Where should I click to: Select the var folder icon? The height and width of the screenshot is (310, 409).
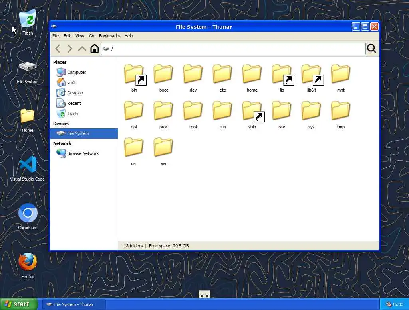coord(163,147)
